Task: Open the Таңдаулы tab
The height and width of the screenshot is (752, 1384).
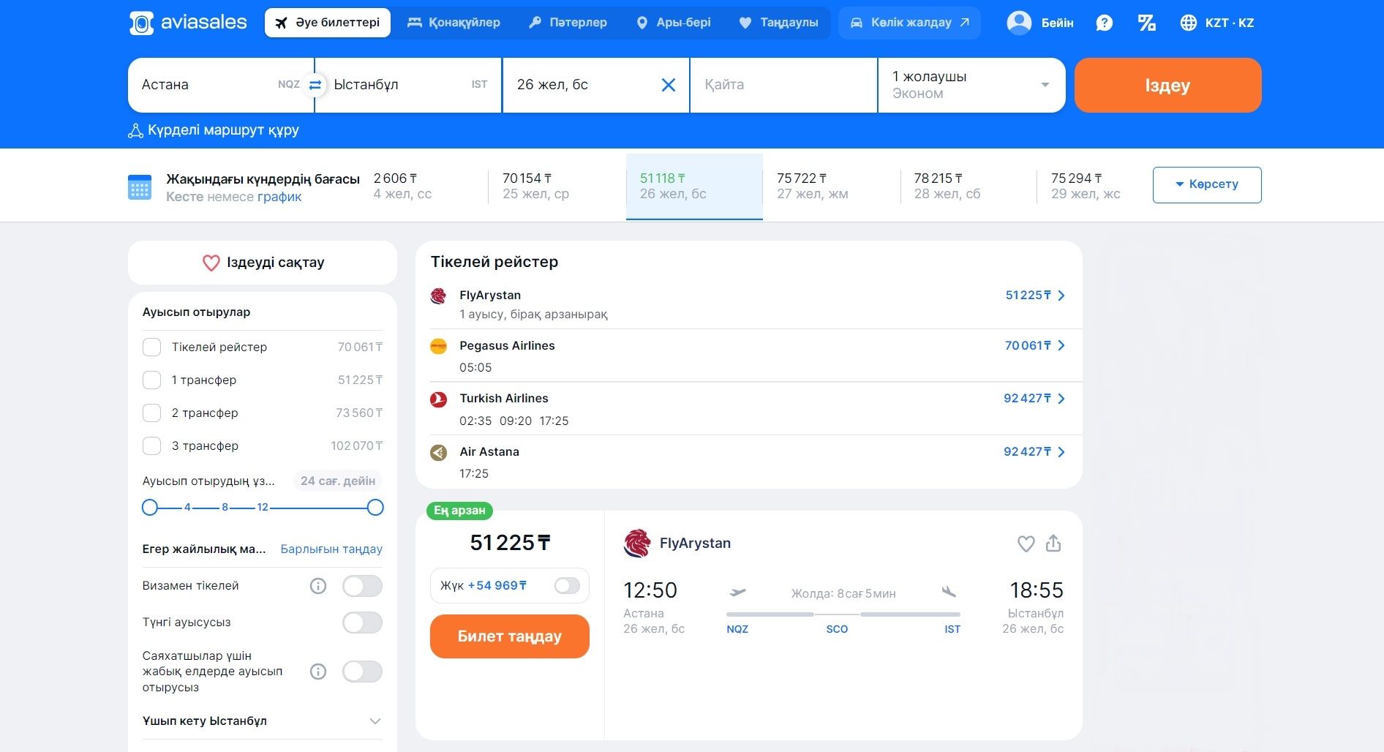Action: point(778,23)
